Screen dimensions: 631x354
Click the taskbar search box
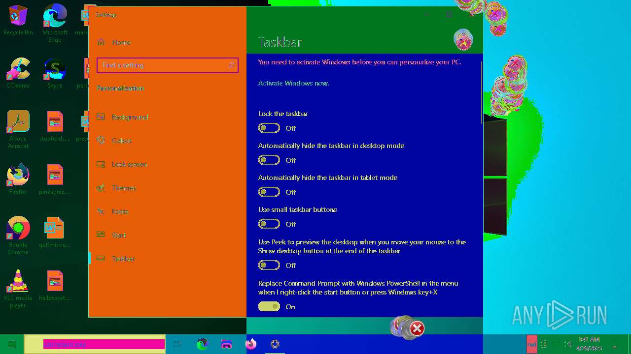coord(95,344)
